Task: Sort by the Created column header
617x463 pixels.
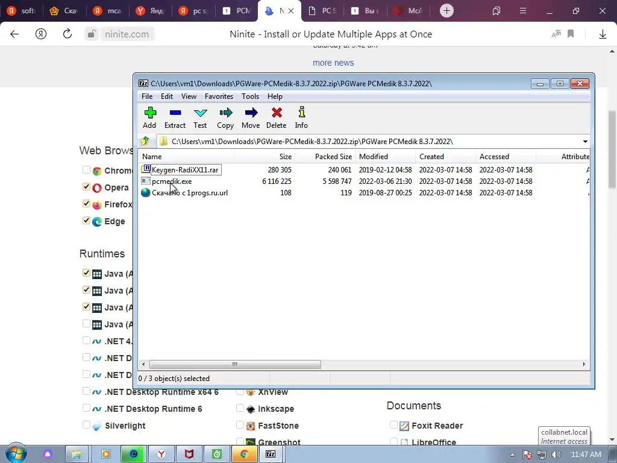Action: click(445, 157)
